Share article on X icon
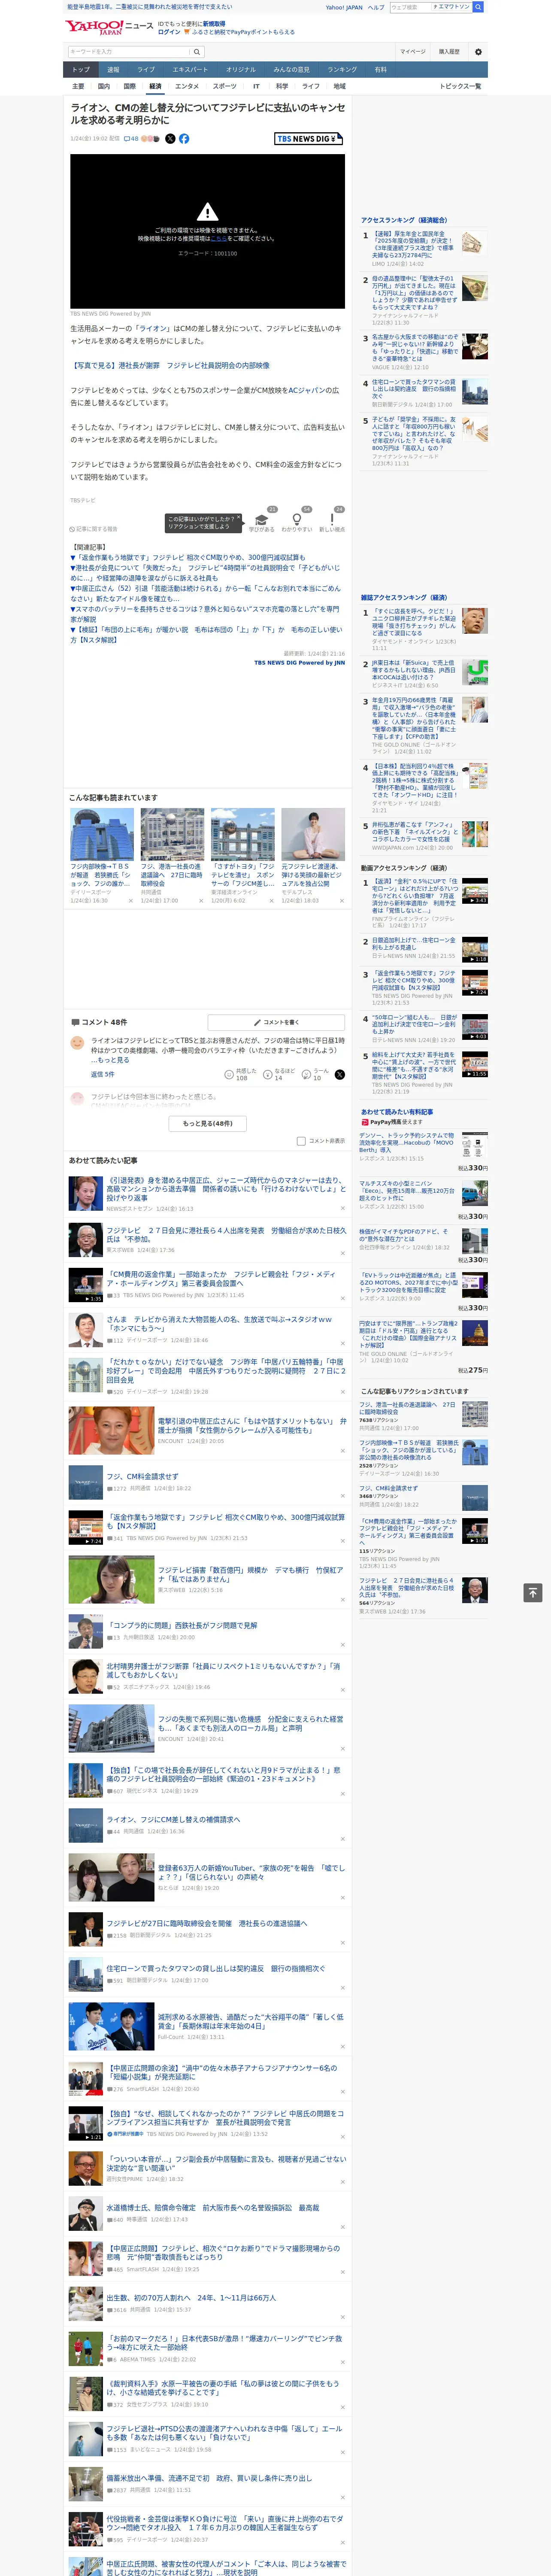This screenshot has width=551, height=2576. coord(170,139)
